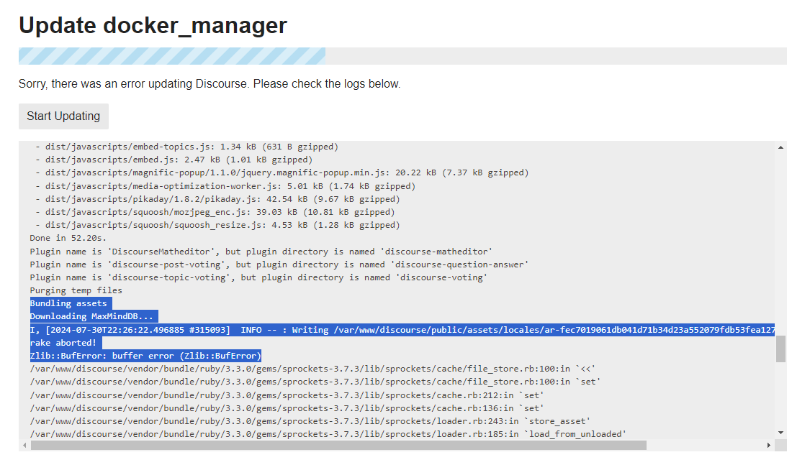Click the jquery.magnific-popup.min.js log line

click(x=282, y=173)
